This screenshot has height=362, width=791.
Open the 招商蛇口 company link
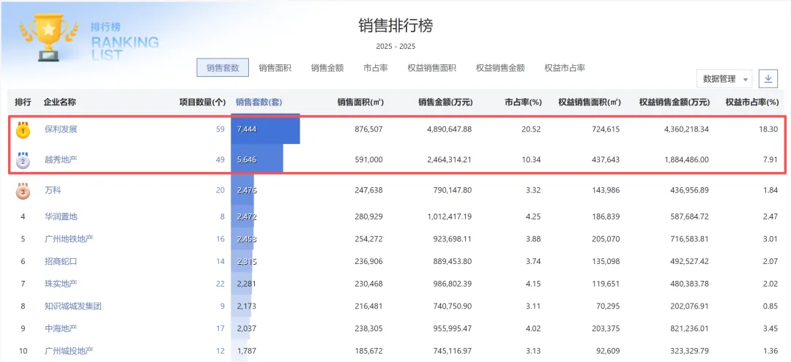click(61, 261)
